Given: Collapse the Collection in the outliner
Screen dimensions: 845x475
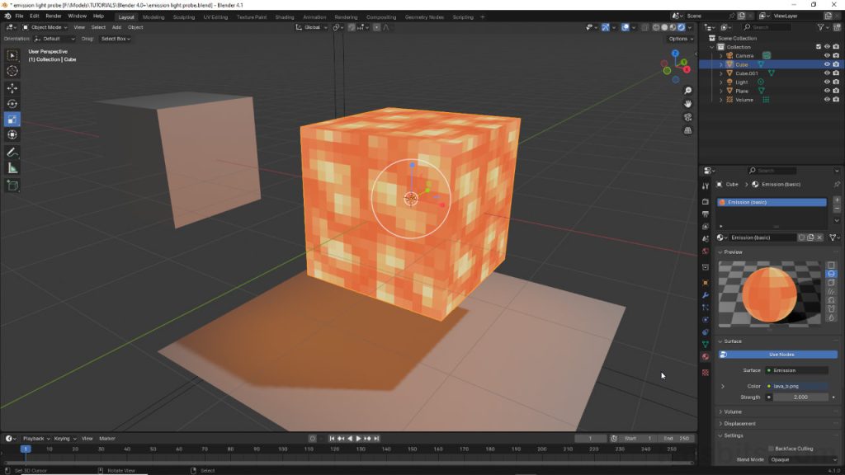Looking at the screenshot, I should click(x=711, y=47).
